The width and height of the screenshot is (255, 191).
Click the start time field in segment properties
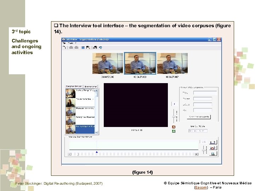(x=203, y=104)
